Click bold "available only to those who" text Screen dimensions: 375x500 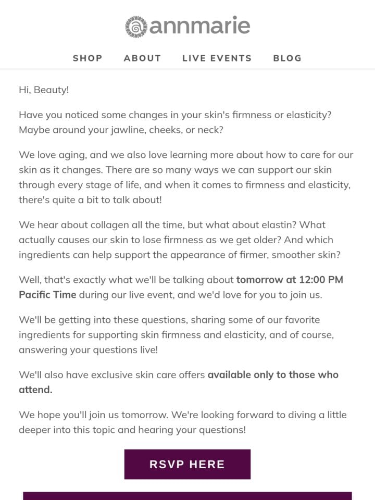273,374
